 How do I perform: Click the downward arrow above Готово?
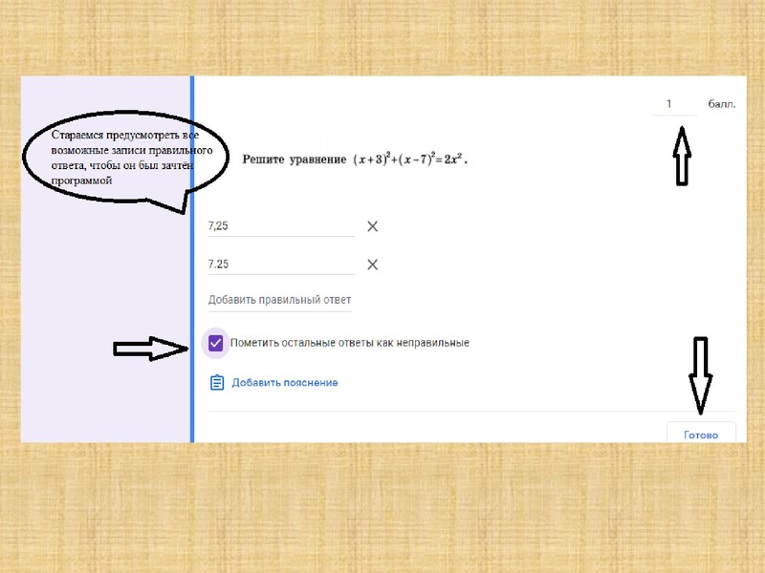coord(700,374)
